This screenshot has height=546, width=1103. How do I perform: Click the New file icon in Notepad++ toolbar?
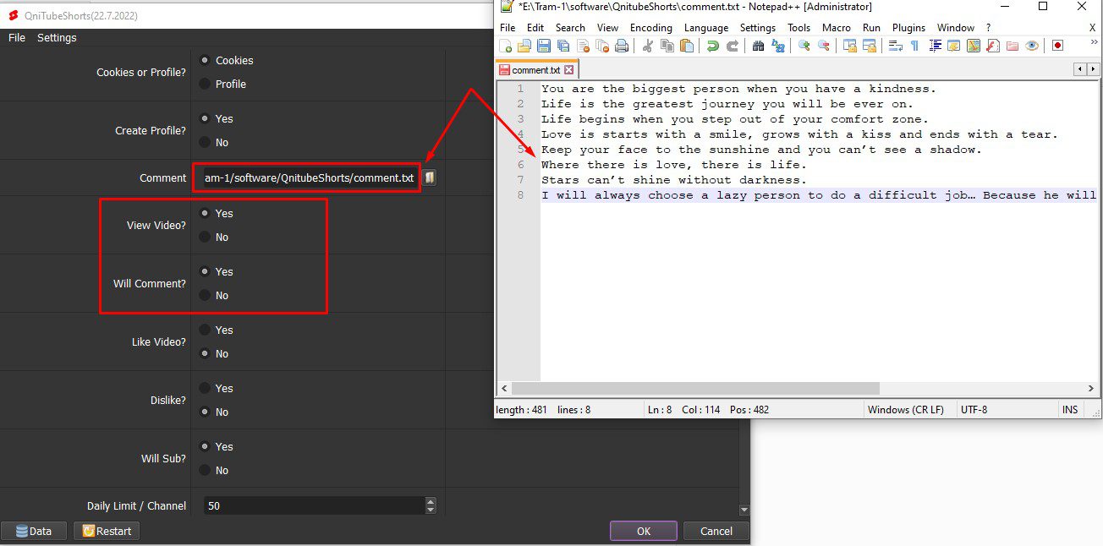click(506, 46)
